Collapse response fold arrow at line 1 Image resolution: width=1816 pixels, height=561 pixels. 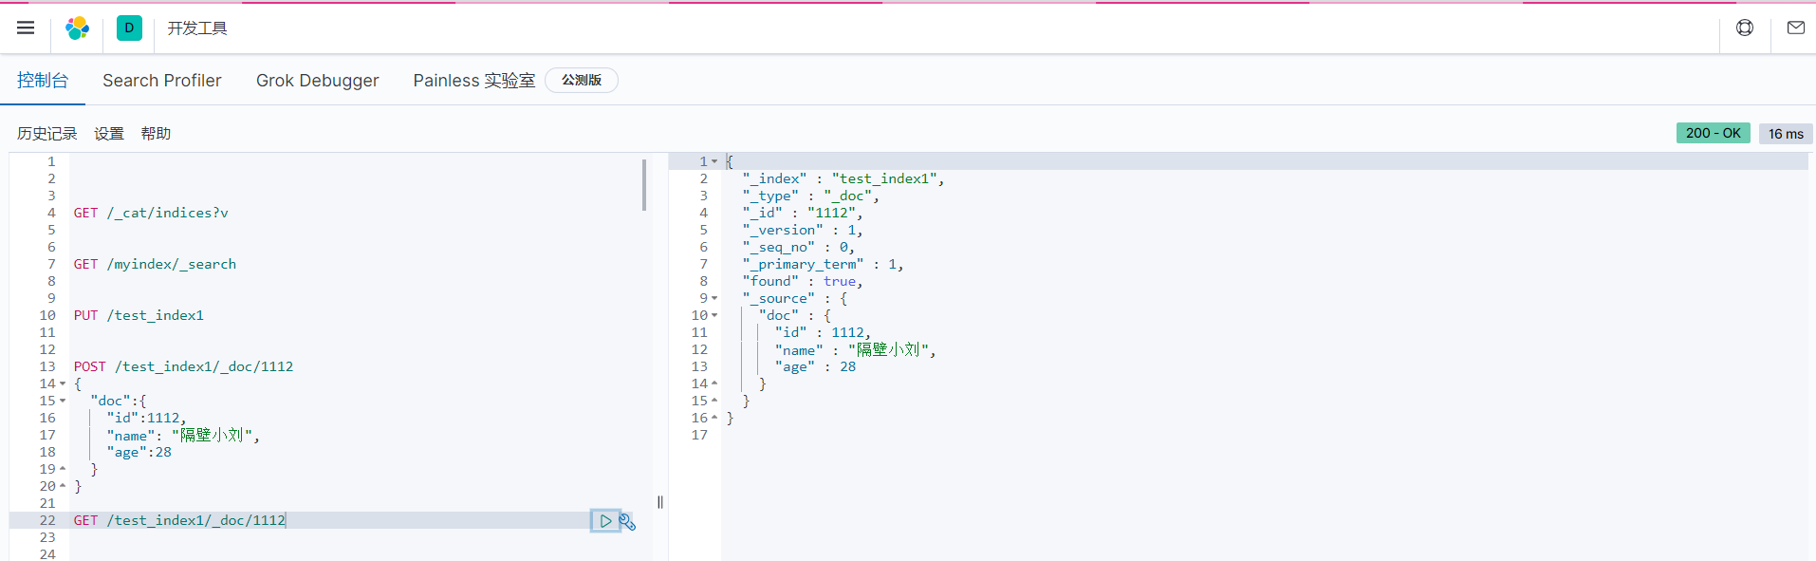tap(714, 161)
